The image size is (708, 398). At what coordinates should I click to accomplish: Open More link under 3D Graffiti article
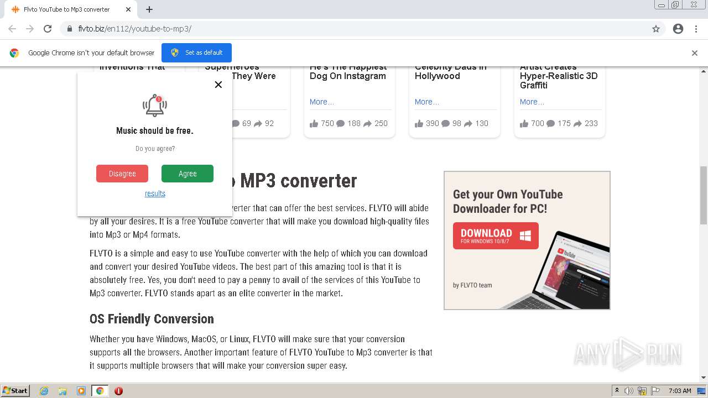click(532, 102)
